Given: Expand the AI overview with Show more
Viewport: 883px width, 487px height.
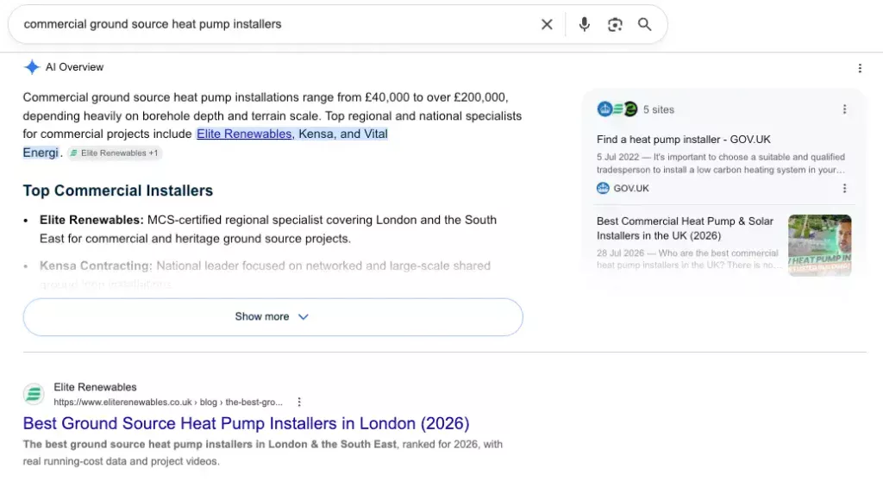Looking at the screenshot, I should (x=272, y=317).
